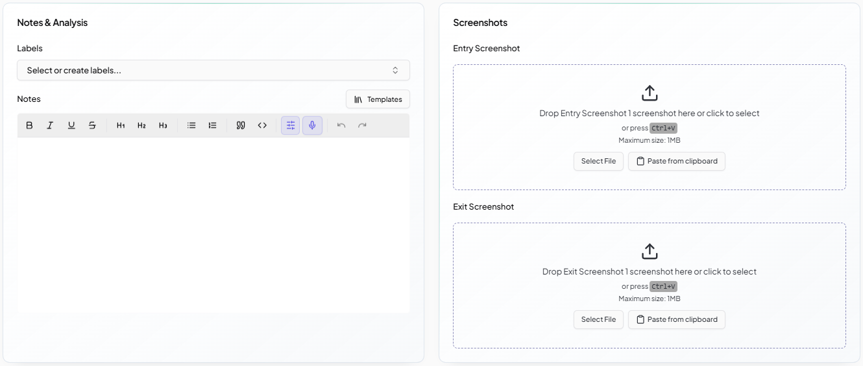The image size is (863, 366).
Task: Click the Ctrl+V hint in Exit Screenshot
Action: point(663,286)
